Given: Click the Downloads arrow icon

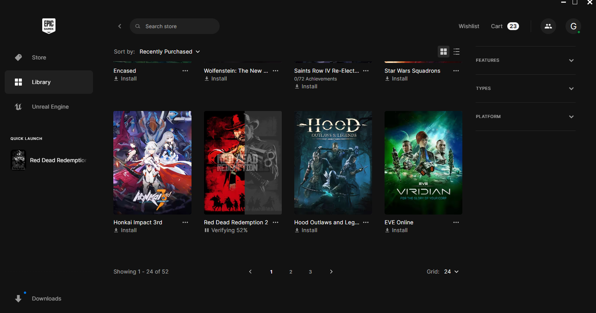Looking at the screenshot, I should pyautogui.click(x=18, y=299).
